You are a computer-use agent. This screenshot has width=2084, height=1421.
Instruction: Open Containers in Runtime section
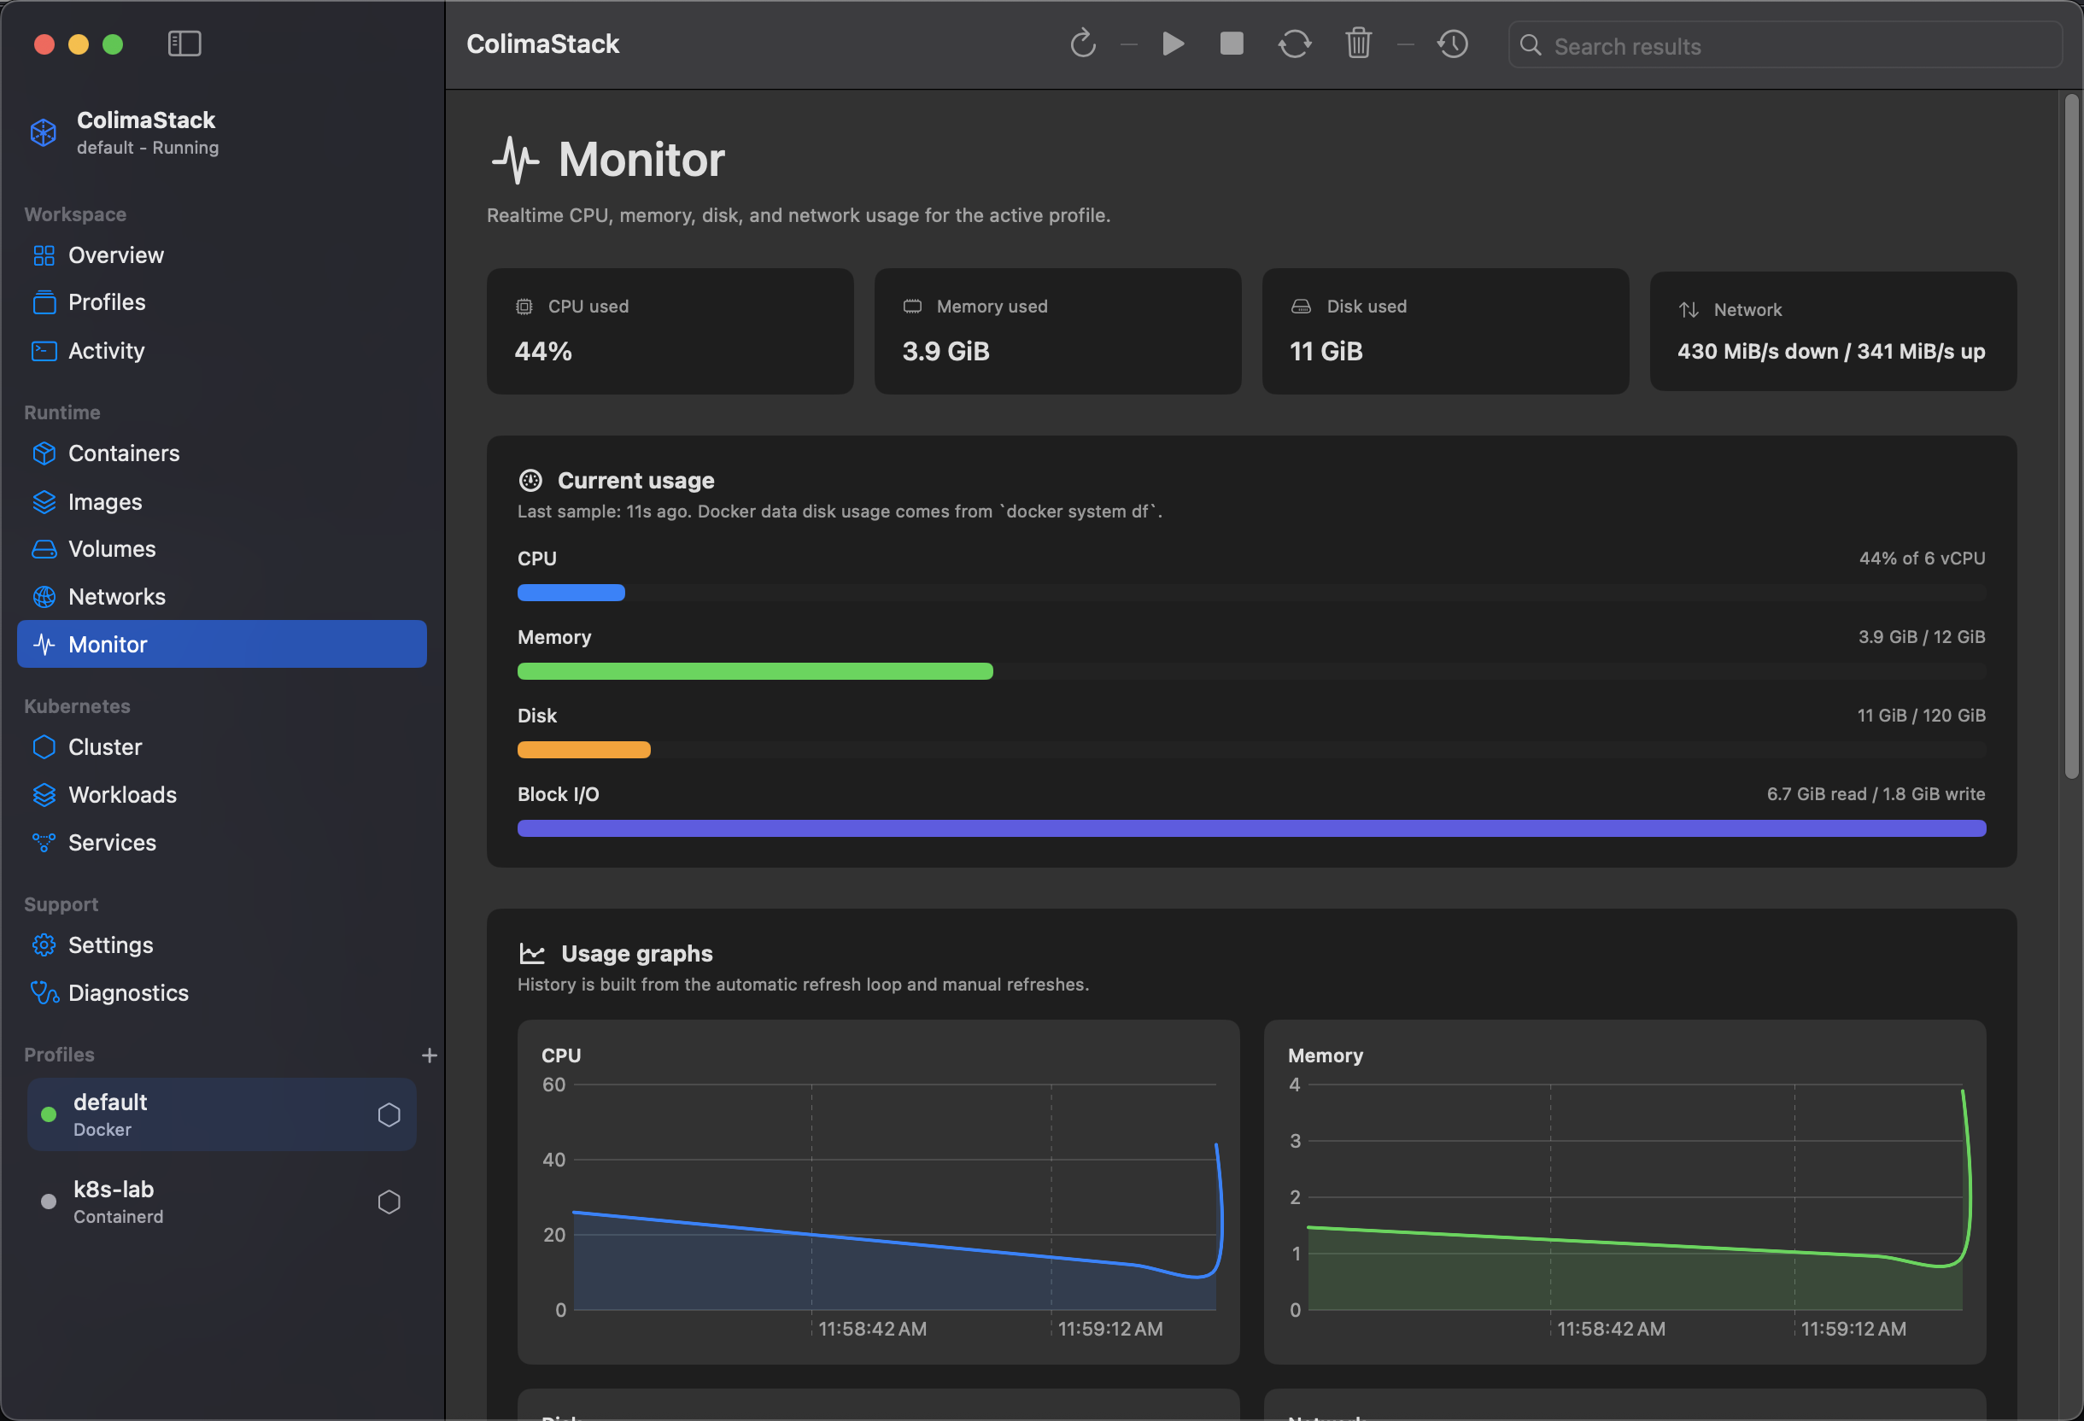click(x=221, y=453)
